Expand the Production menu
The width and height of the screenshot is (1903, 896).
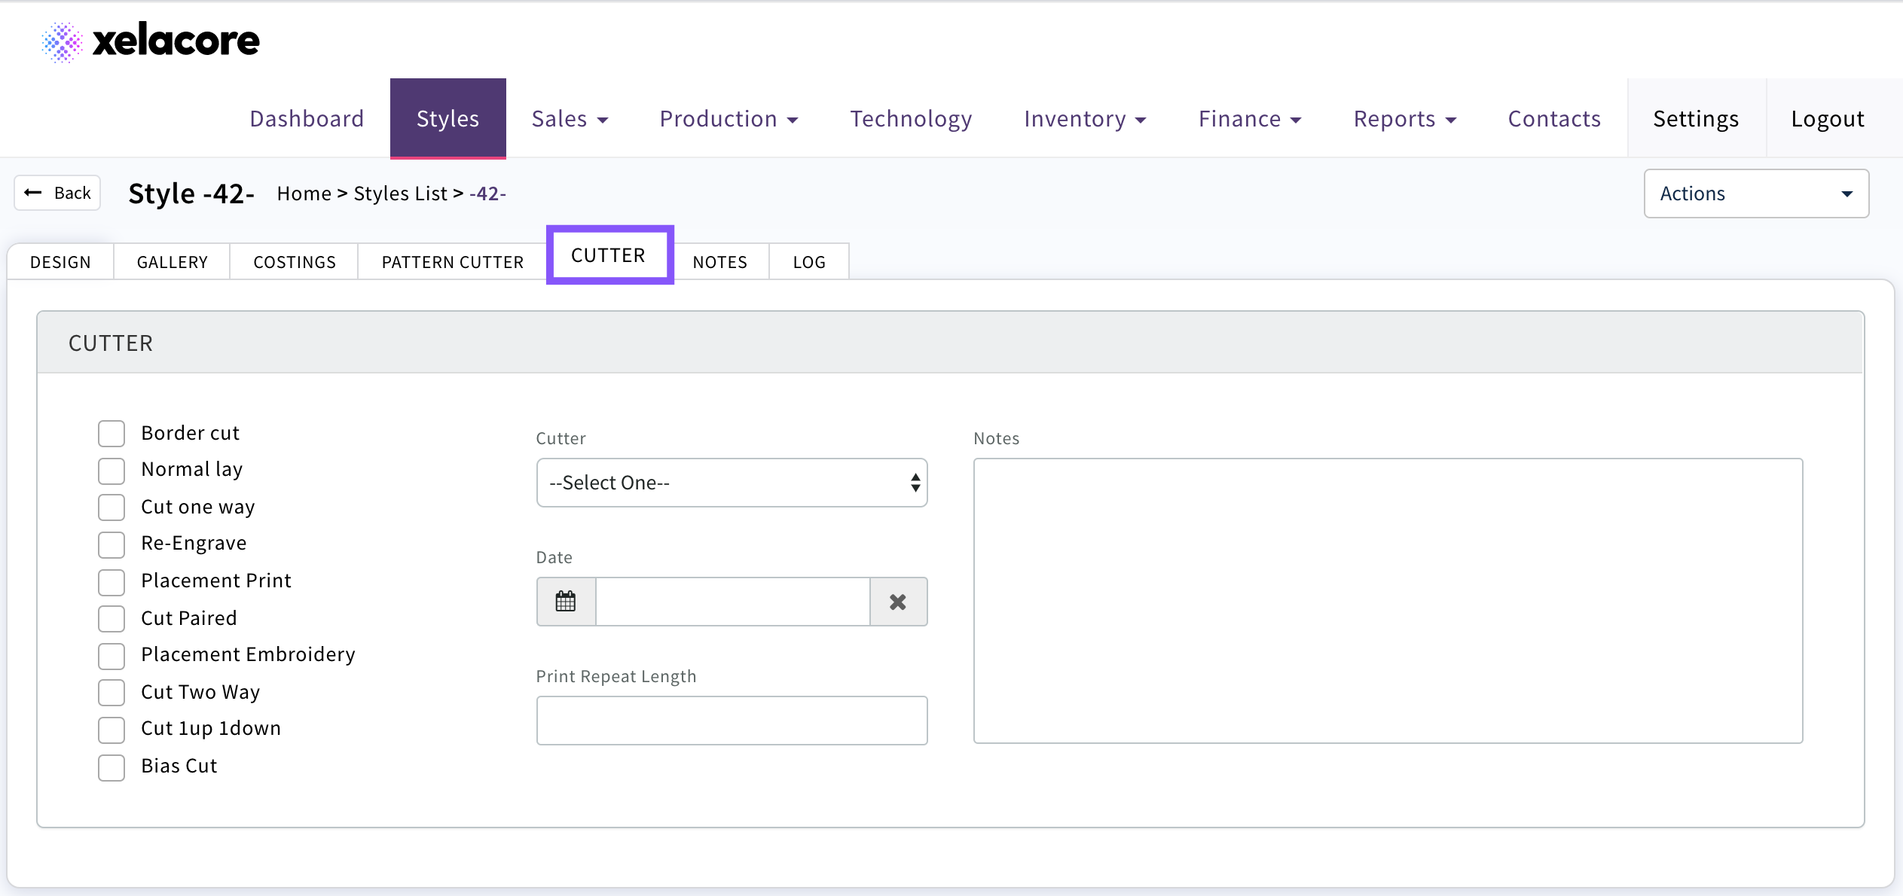(728, 119)
